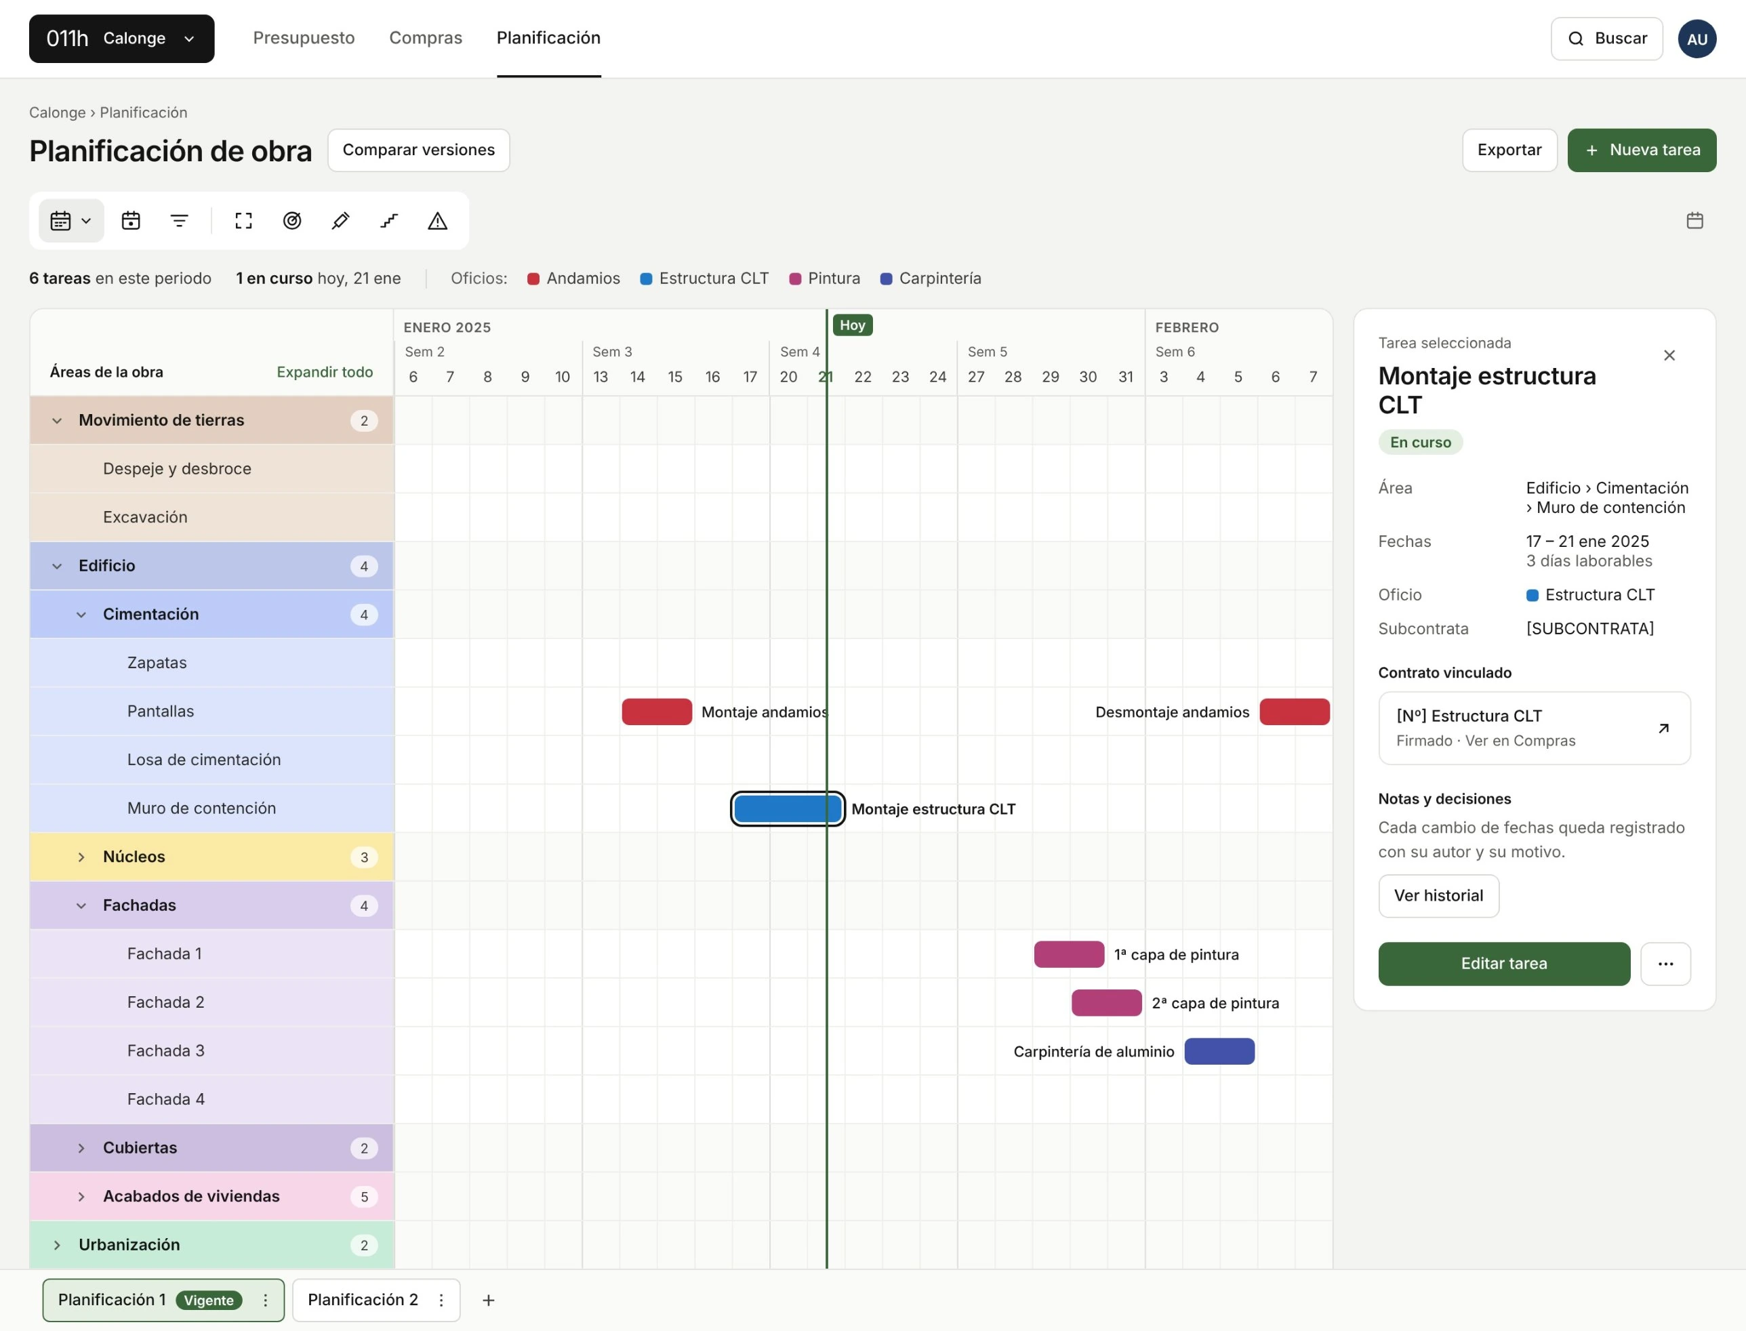Click the Hoy today marker
Viewport: 1746px width, 1331px height.
click(x=853, y=325)
